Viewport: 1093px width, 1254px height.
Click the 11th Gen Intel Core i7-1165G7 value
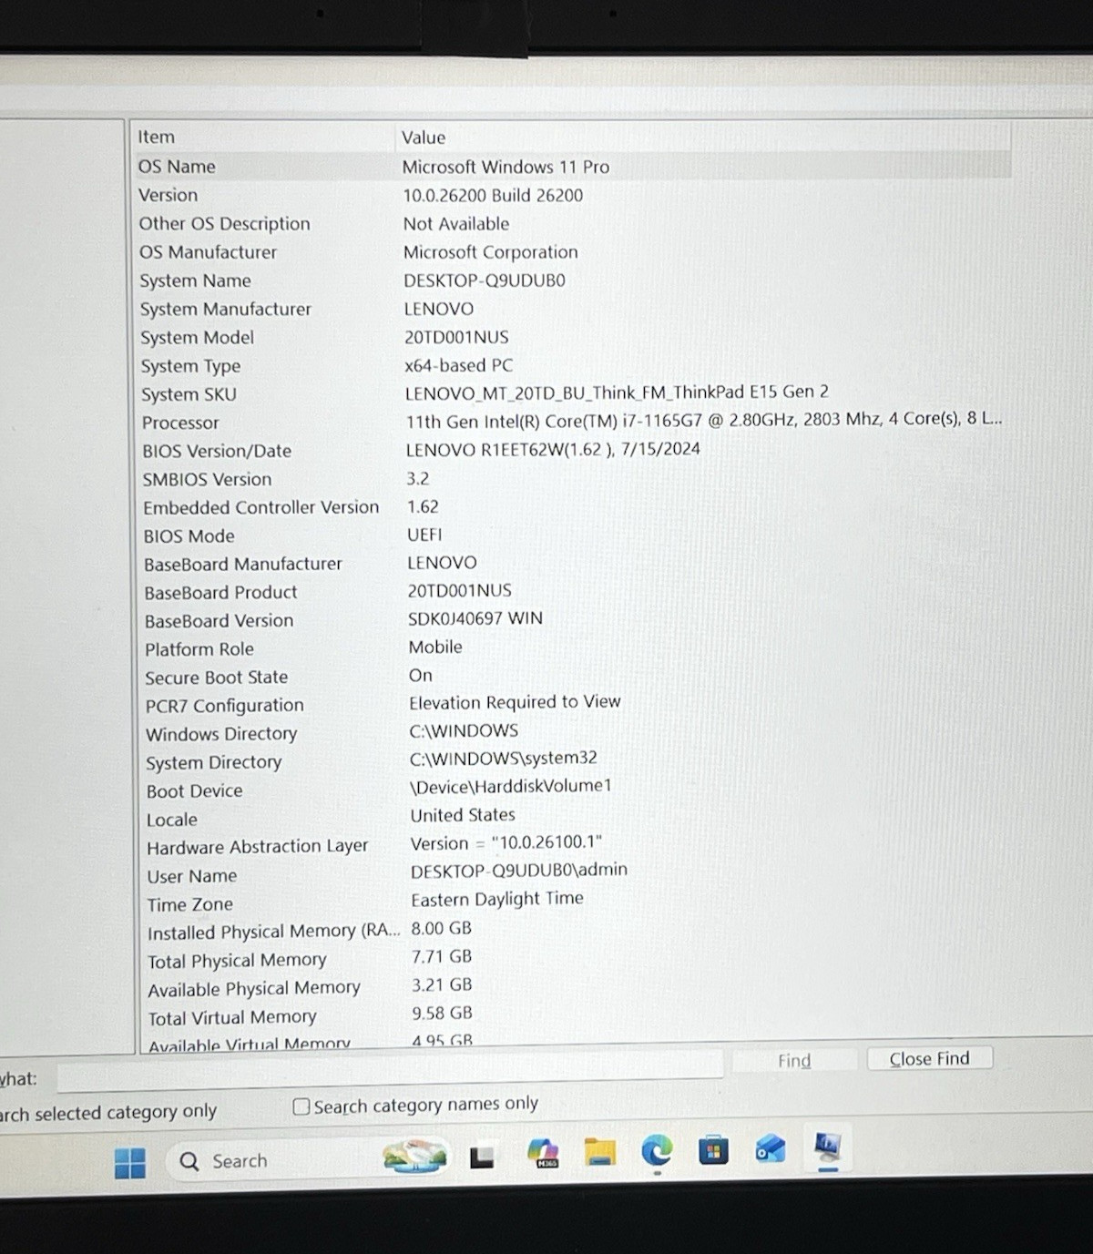tap(703, 420)
